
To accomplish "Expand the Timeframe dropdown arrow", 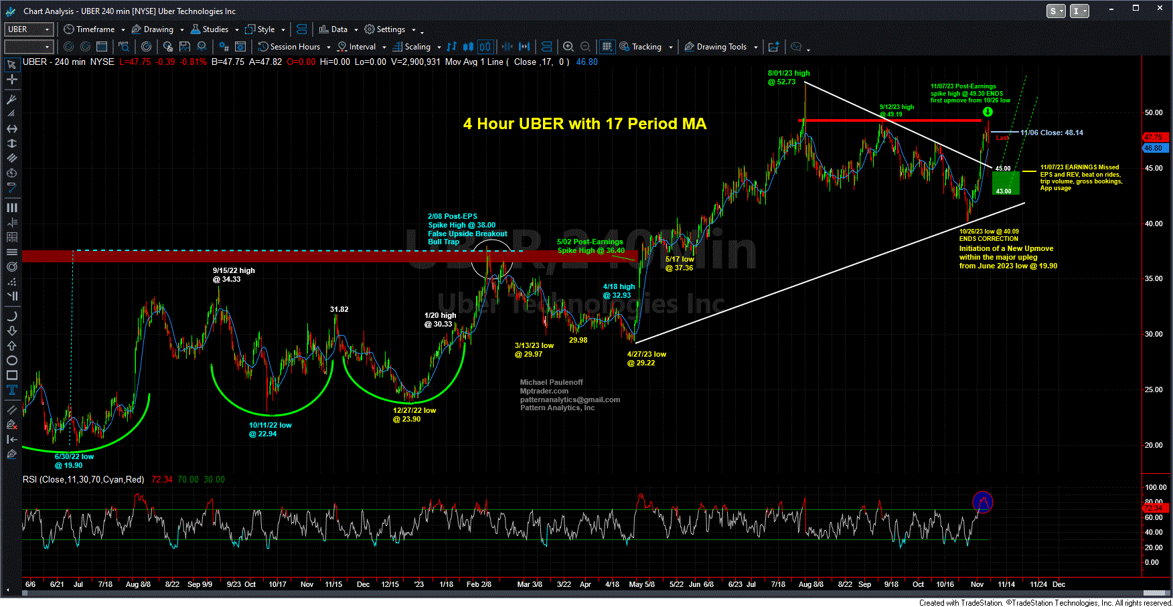I will point(123,30).
